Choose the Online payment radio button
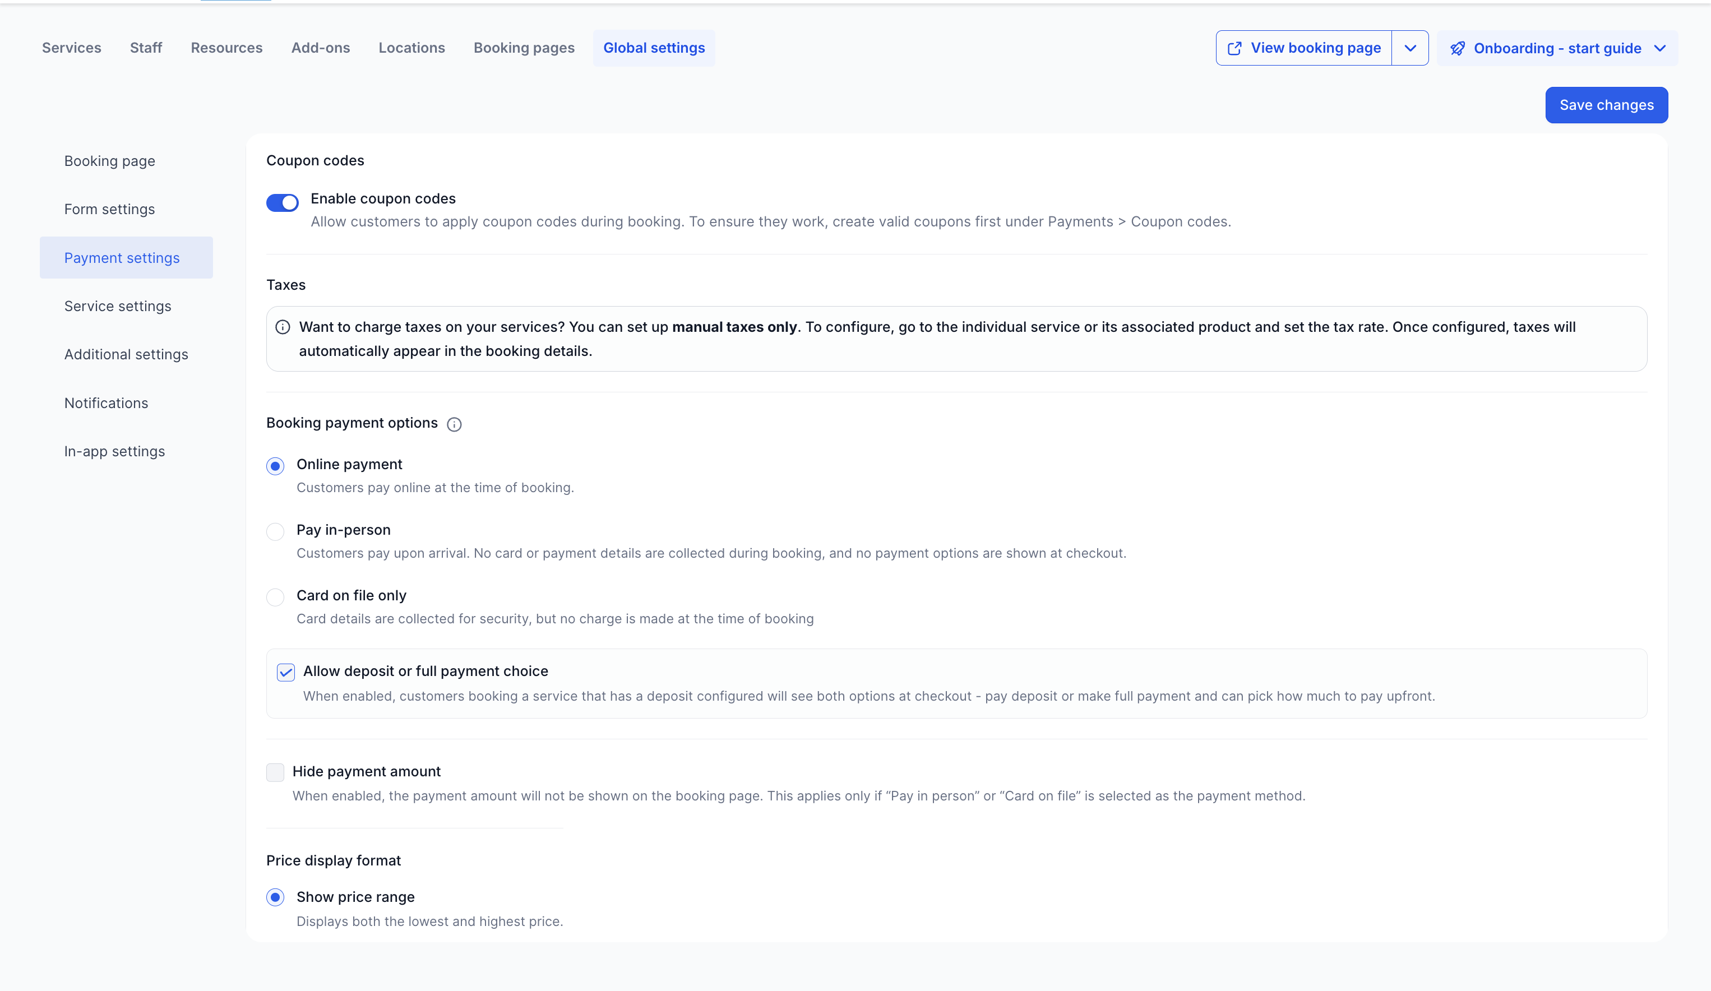The height and width of the screenshot is (991, 1711). [275, 466]
